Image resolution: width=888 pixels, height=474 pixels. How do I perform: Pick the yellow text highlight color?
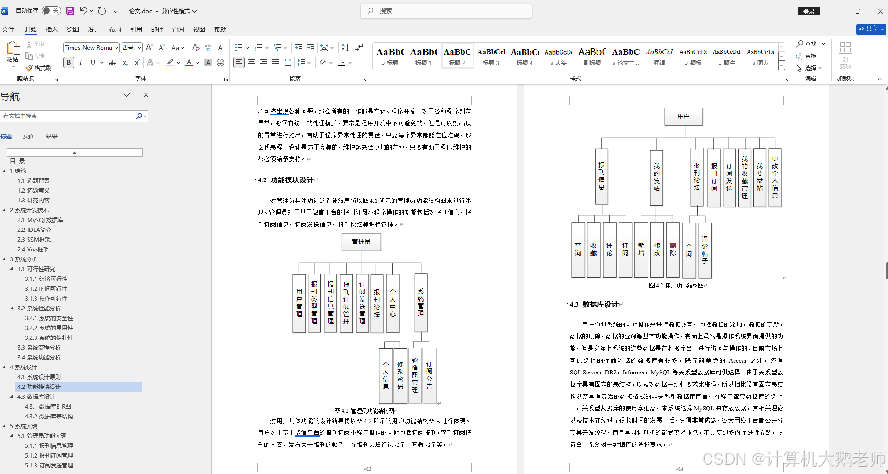(x=170, y=63)
